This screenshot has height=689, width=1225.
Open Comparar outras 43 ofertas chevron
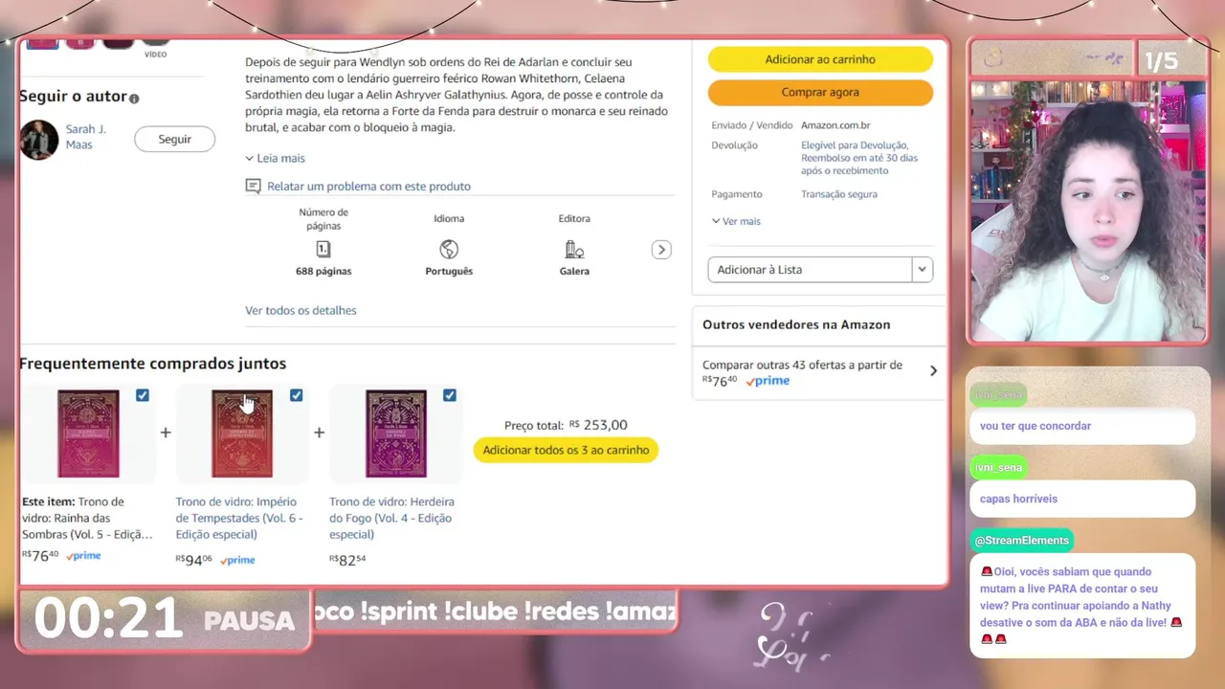click(933, 371)
